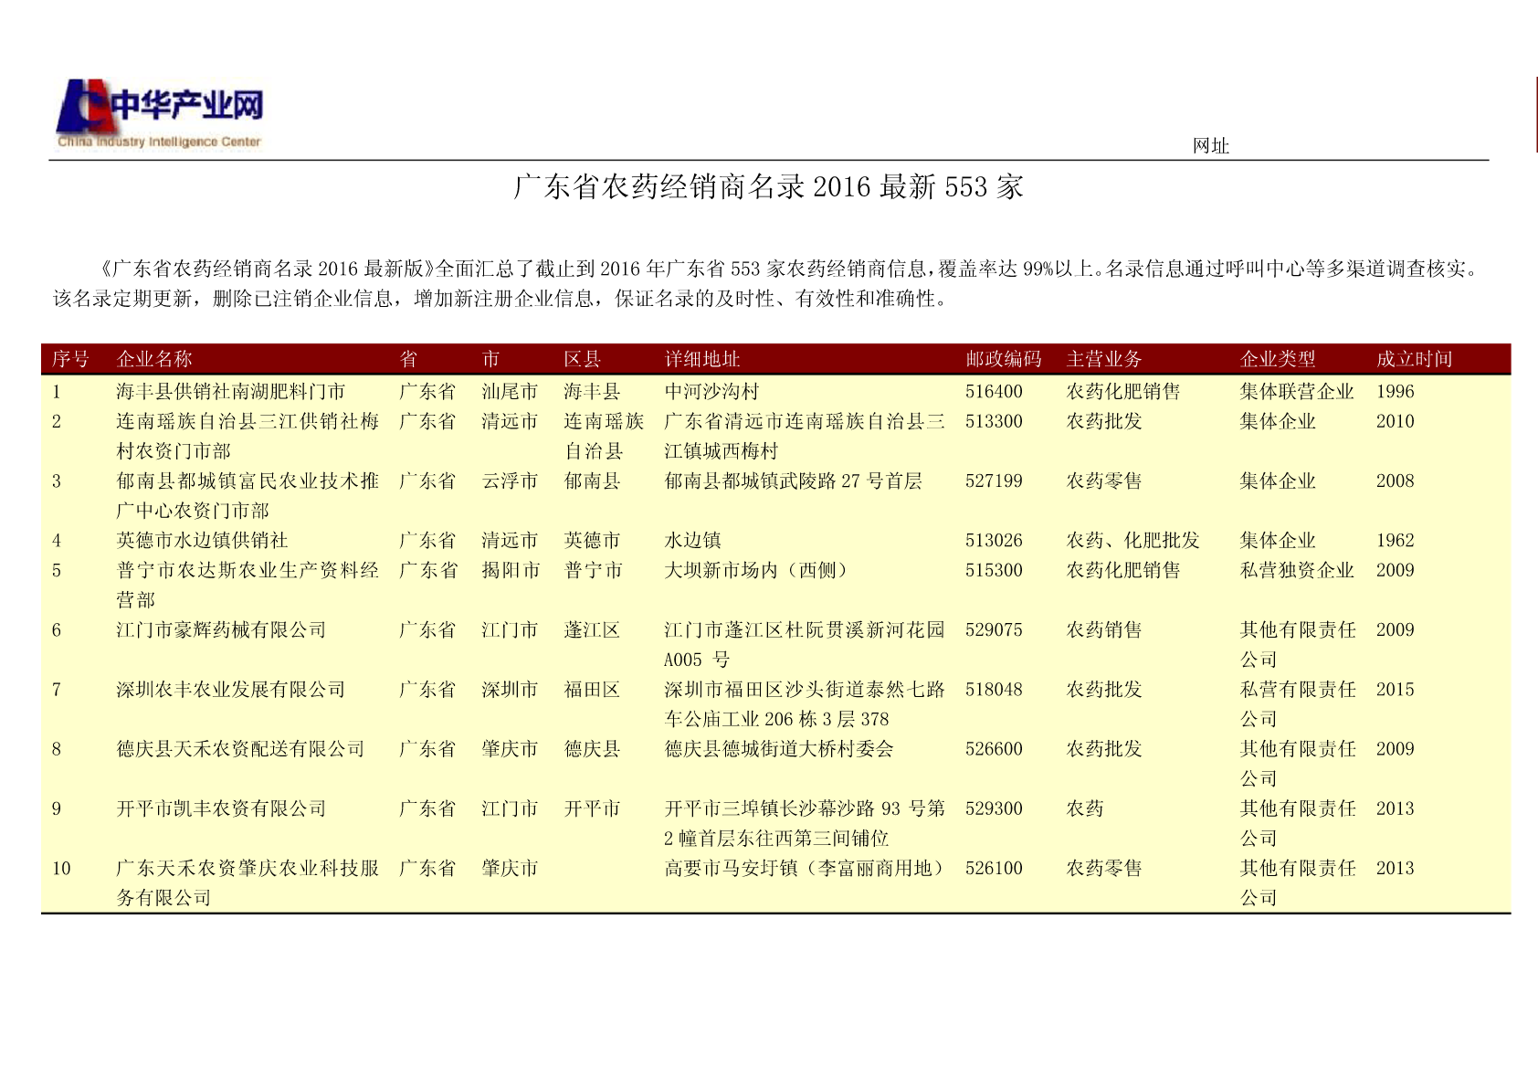
Task: Select company 广东天禾农资肇庆农业科技服务有限公司
Action: (x=248, y=882)
